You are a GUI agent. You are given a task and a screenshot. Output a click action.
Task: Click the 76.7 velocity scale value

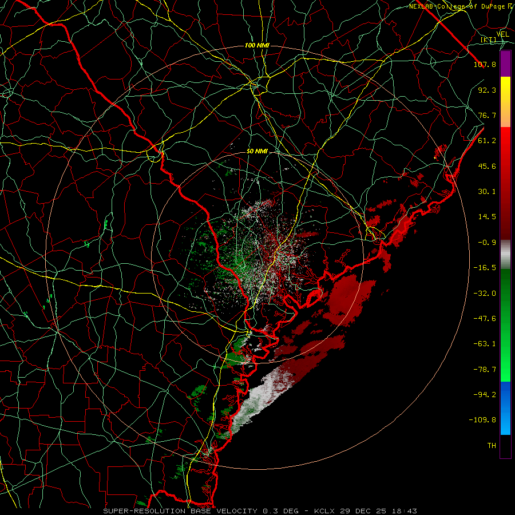tap(487, 115)
